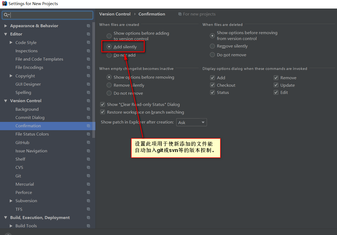Open the Git settings page
The height and width of the screenshot is (235, 337).
click(18, 176)
